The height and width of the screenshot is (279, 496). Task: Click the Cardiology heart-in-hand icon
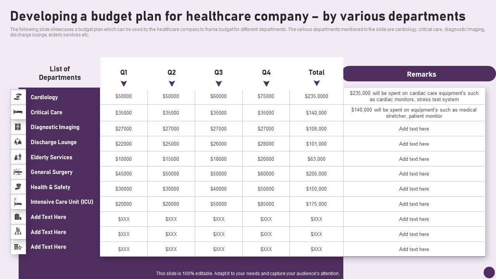[18, 97]
